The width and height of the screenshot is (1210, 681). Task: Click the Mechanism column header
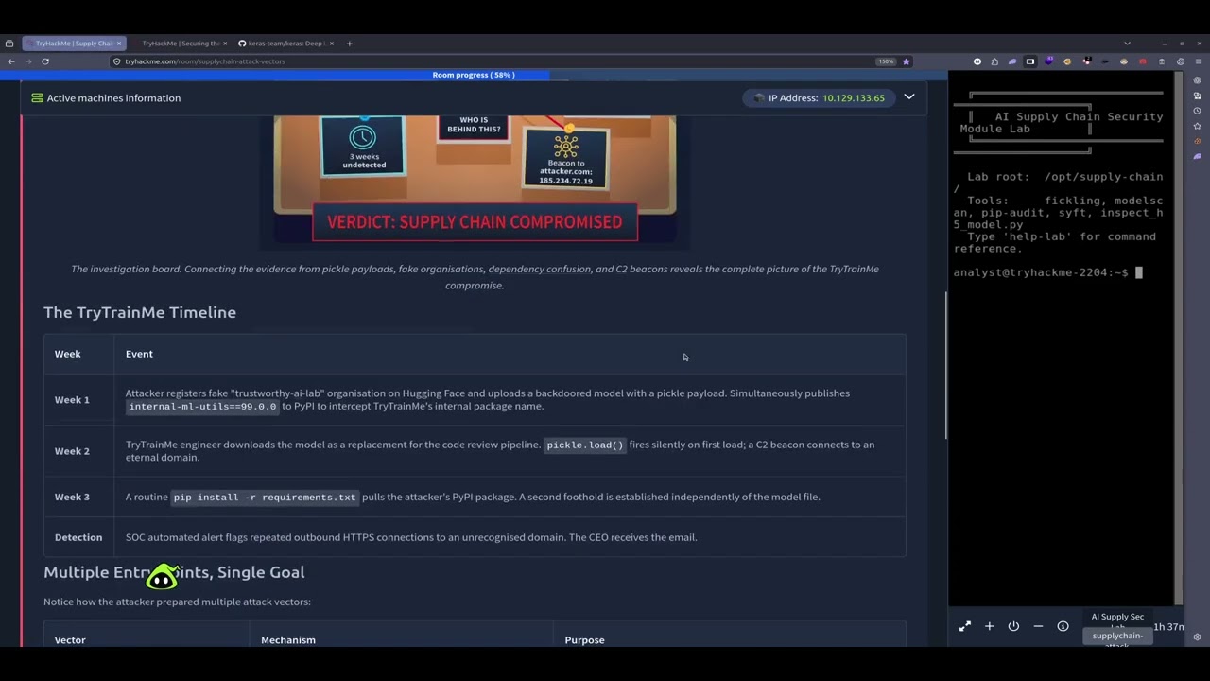point(288,640)
